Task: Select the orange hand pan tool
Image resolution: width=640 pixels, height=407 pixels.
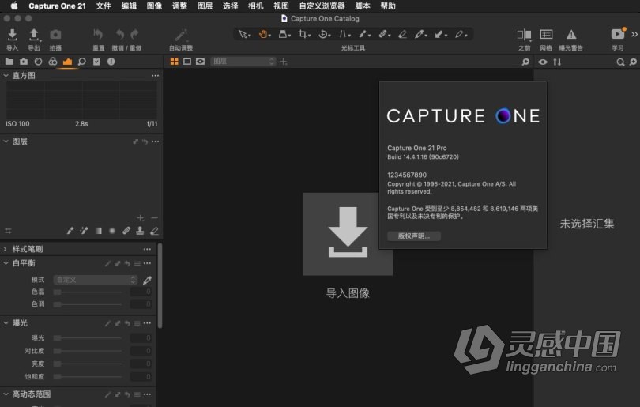Action: pyautogui.click(x=264, y=34)
